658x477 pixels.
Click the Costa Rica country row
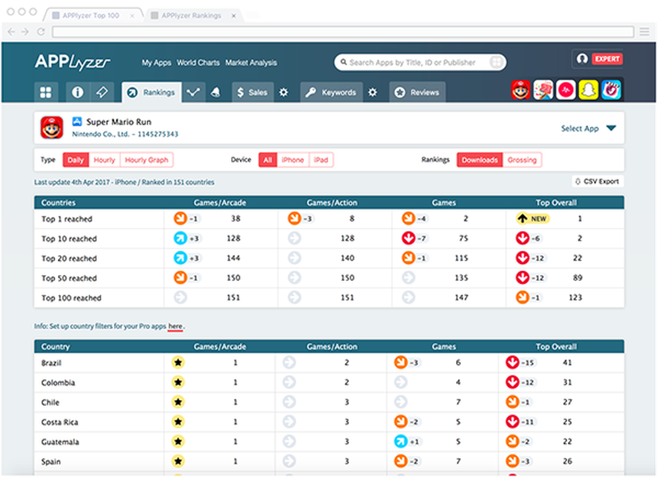[x=329, y=422]
